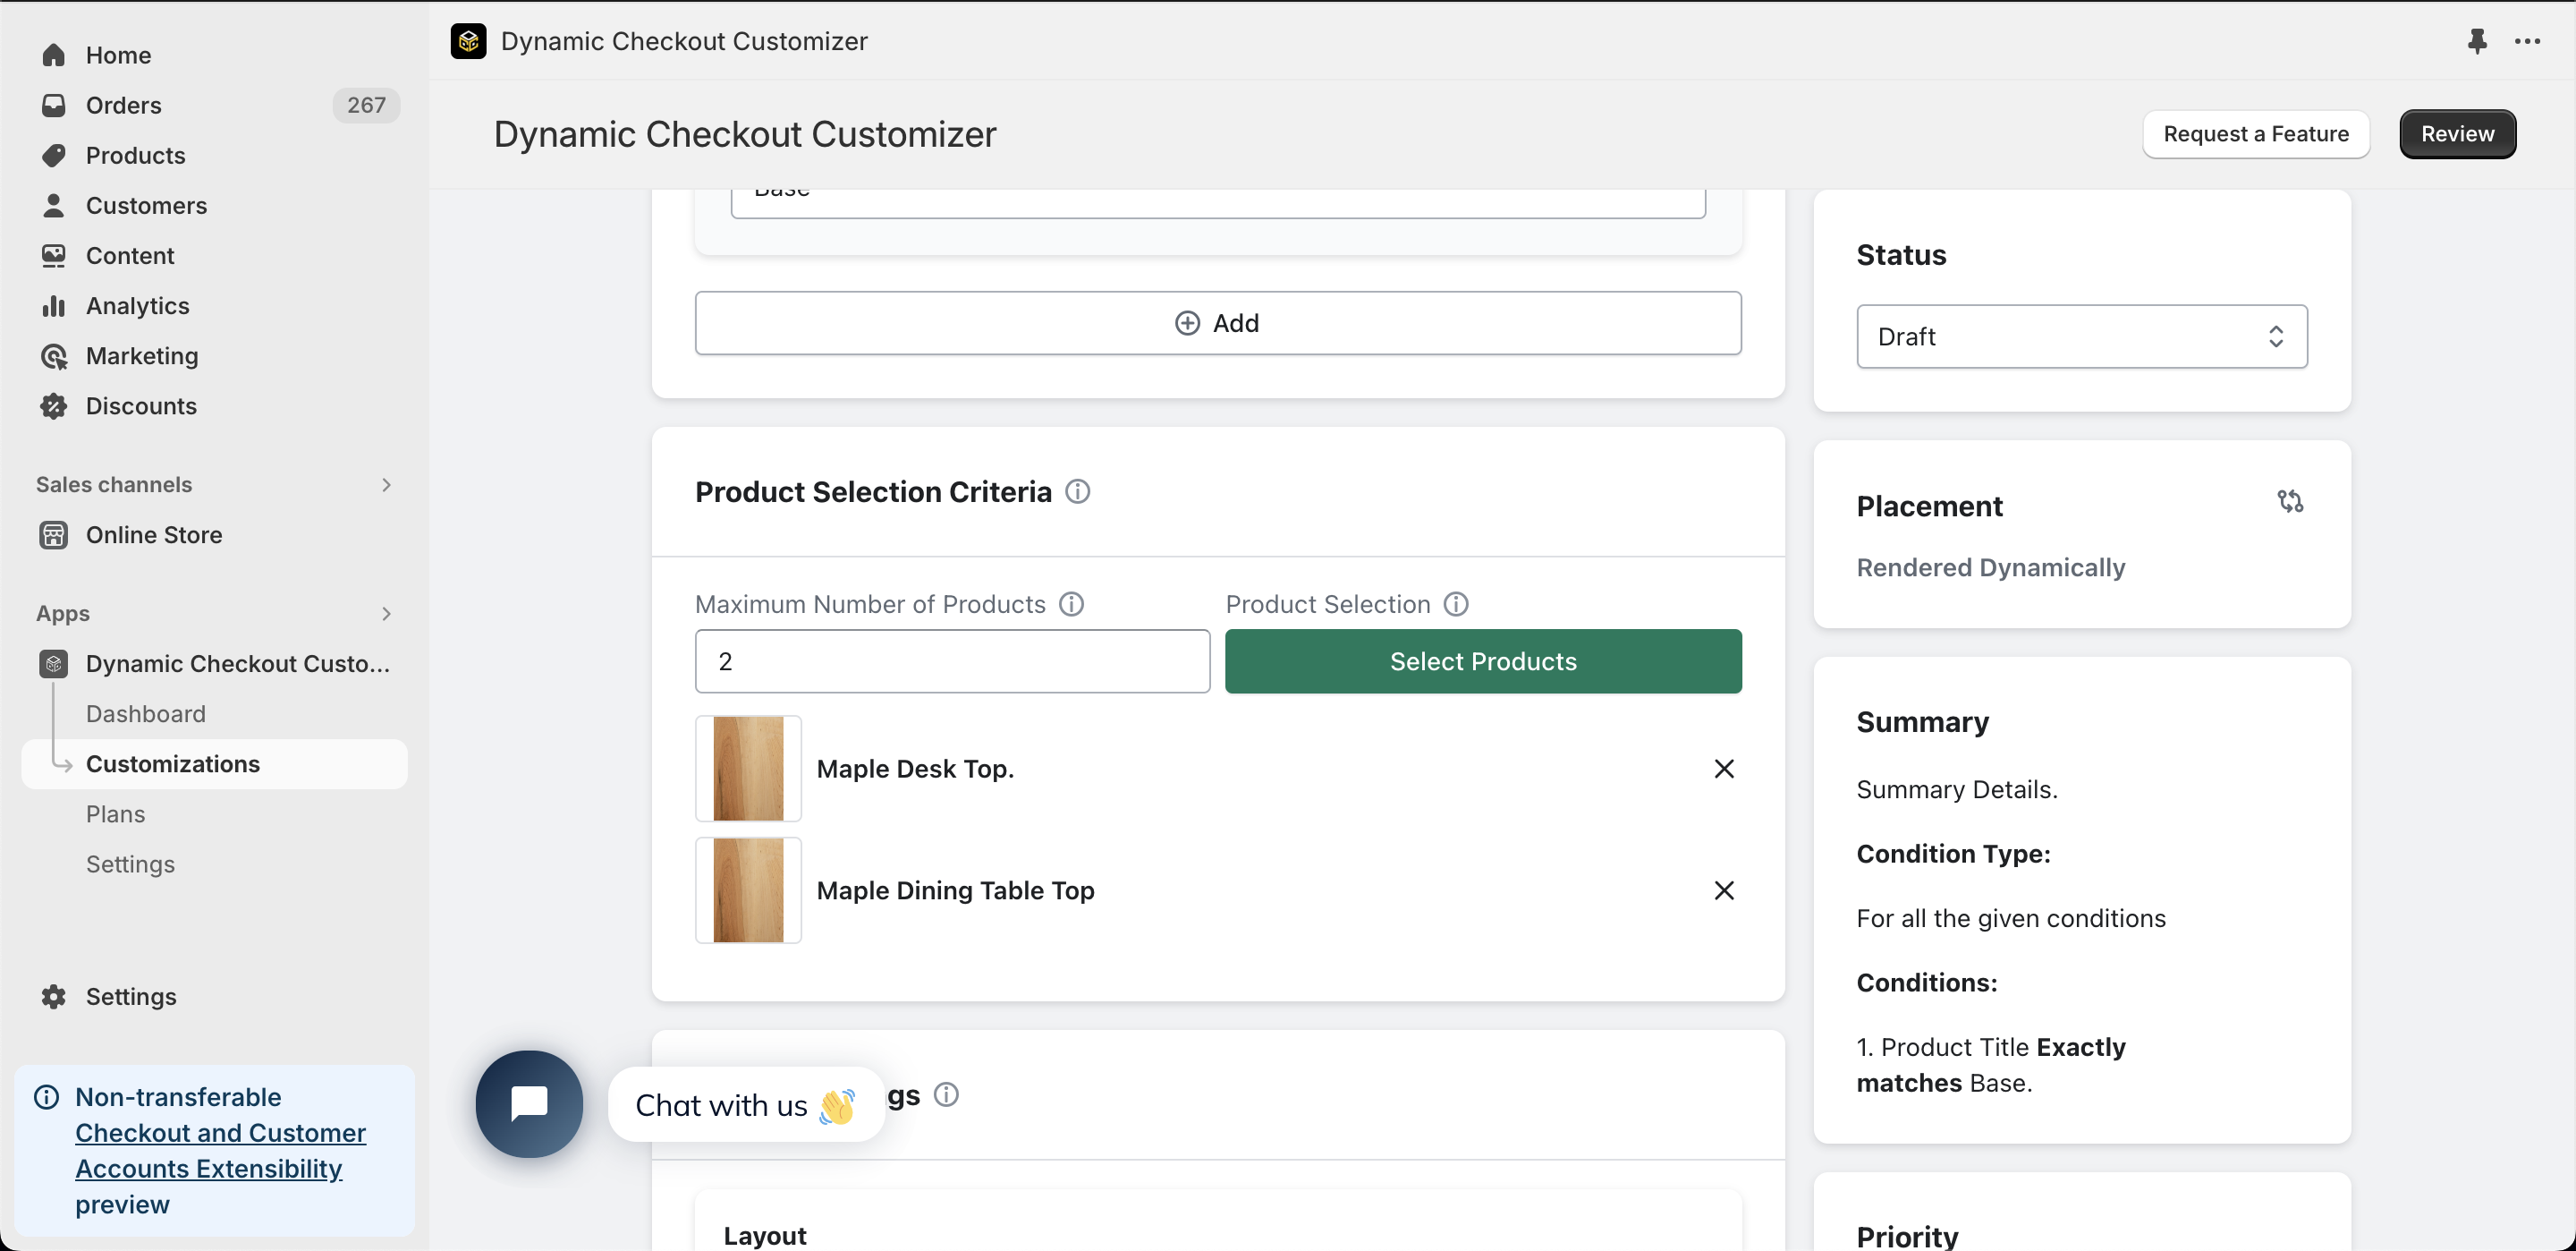
Task: Click the Discounts badge icon
Action: (x=54, y=405)
